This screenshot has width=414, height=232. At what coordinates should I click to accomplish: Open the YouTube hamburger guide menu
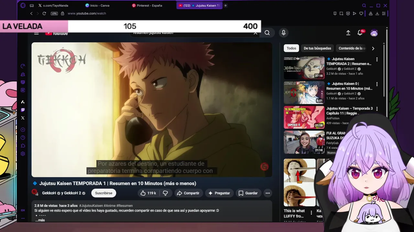36,33
